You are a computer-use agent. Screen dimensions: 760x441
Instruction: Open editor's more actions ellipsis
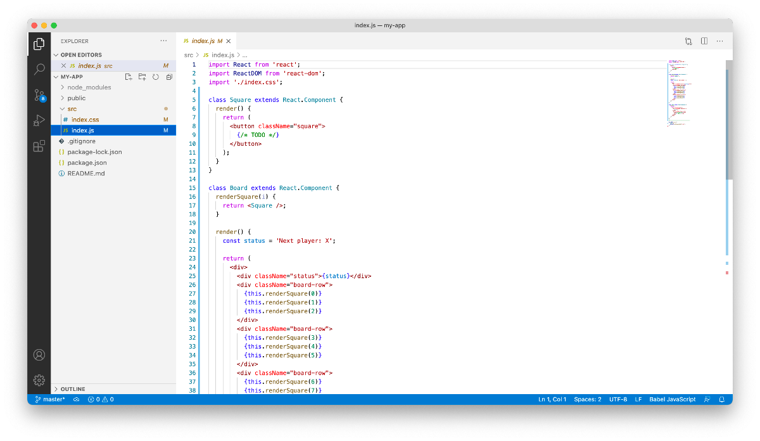pos(720,41)
